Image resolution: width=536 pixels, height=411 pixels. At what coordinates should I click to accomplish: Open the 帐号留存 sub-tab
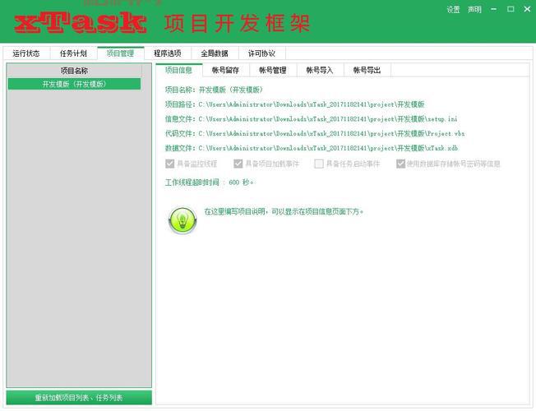pos(225,70)
